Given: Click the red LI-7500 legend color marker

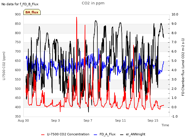Looking at the screenshot, I should [x=43, y=135].
